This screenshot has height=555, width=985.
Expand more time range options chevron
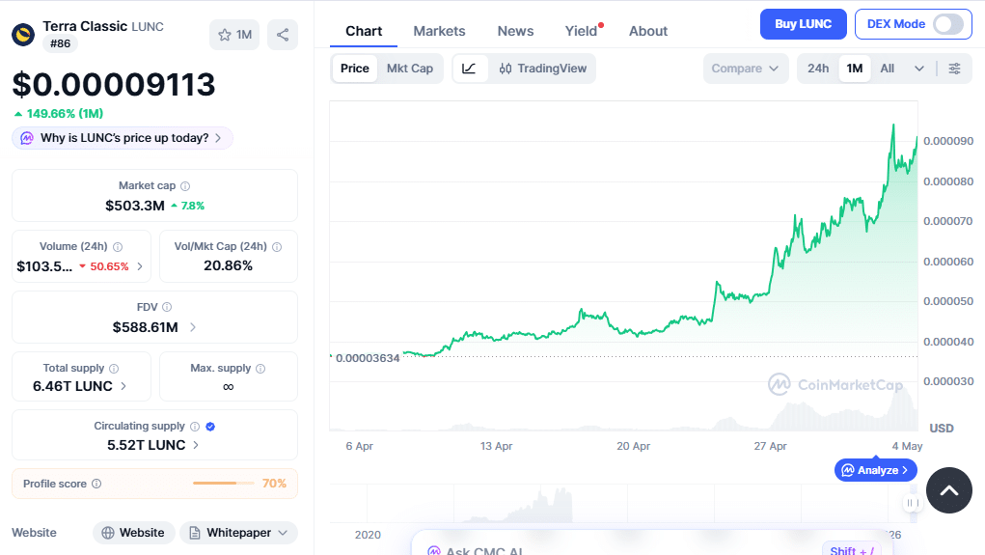click(x=919, y=69)
